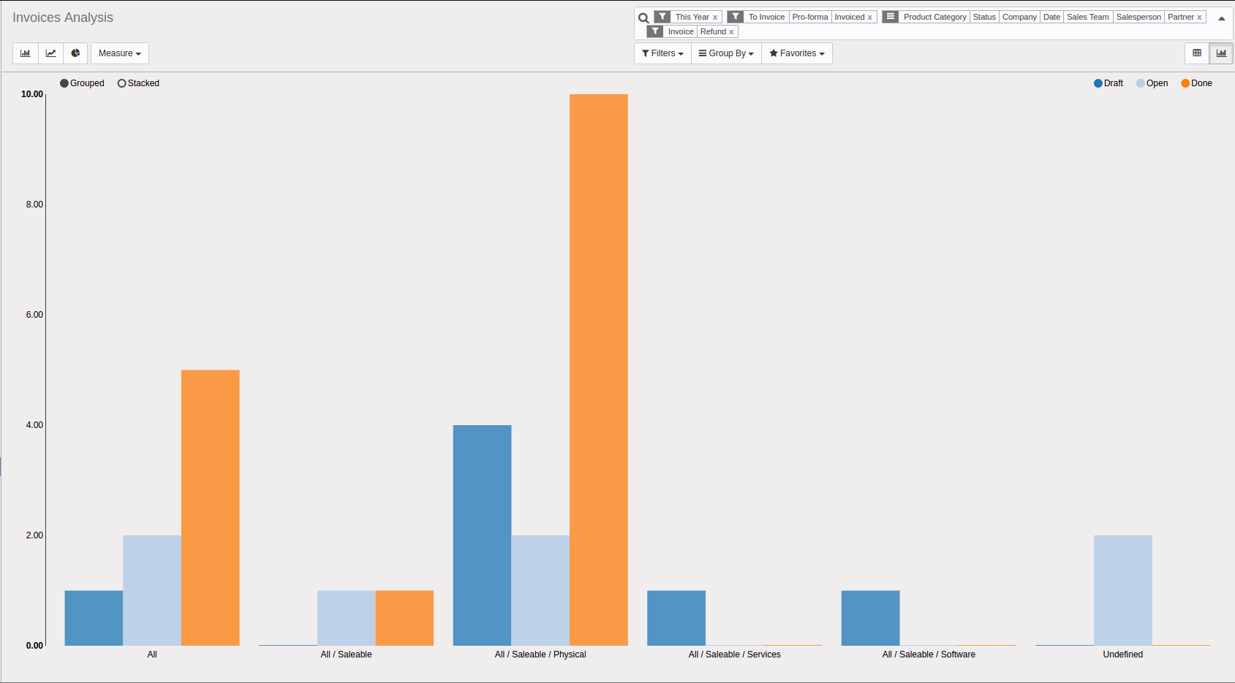Open the Filters dropdown
1235x683 pixels.
tap(662, 53)
